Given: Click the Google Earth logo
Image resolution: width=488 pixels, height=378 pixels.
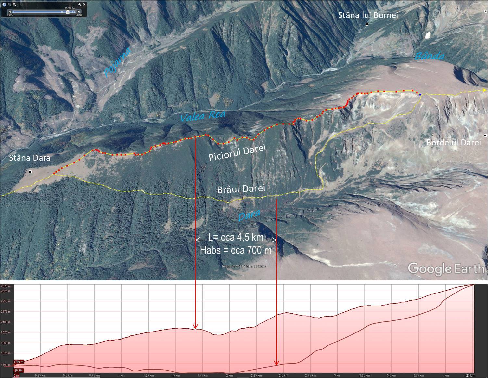Looking at the screenshot, I should [445, 269].
